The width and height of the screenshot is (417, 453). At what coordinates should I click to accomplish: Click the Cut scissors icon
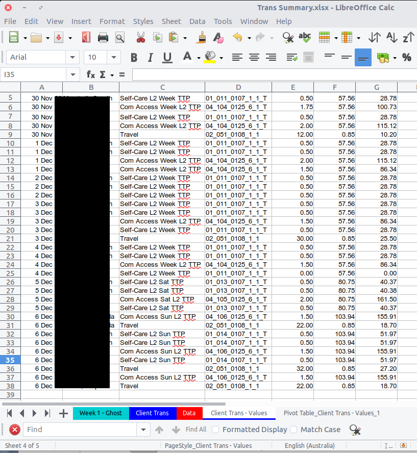141,37
